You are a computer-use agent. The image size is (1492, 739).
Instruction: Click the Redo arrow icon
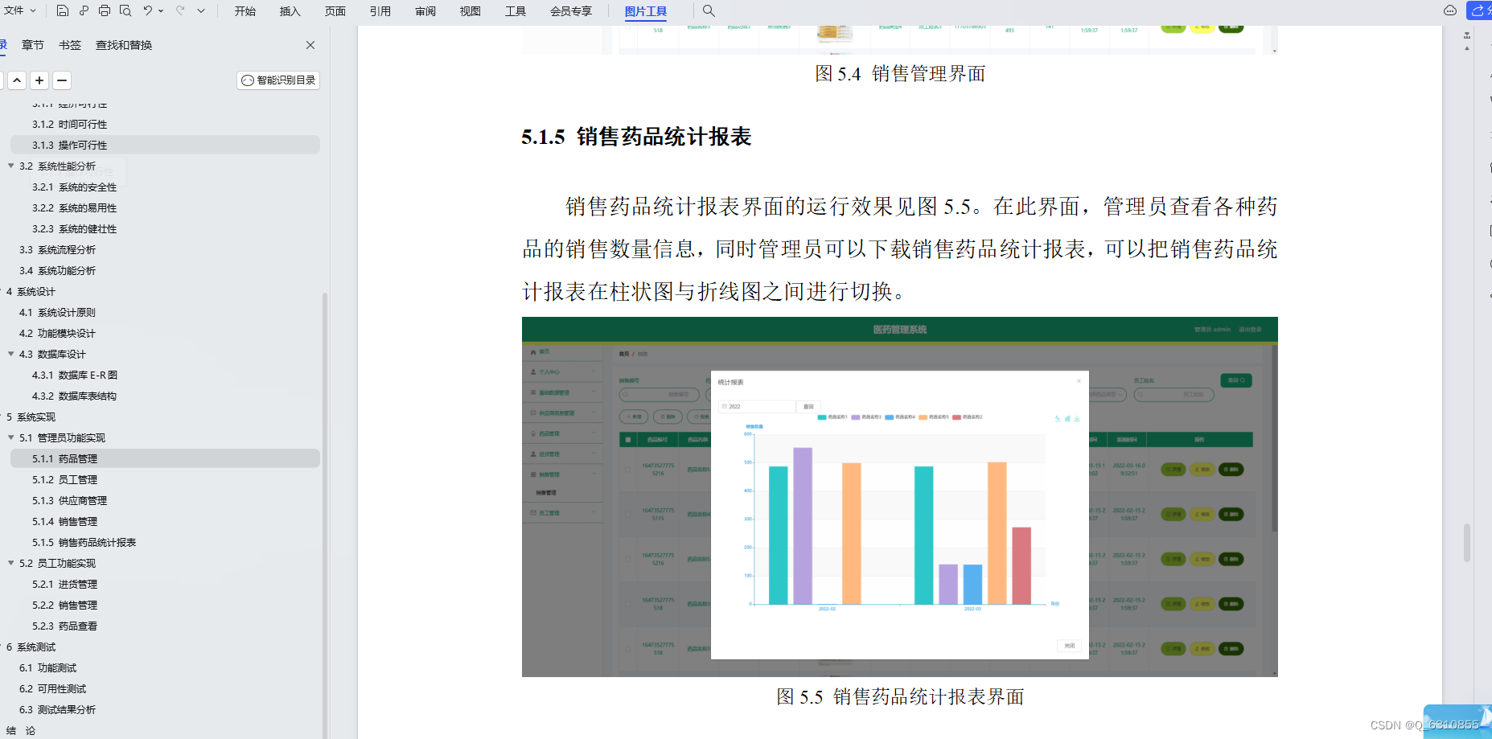[180, 10]
